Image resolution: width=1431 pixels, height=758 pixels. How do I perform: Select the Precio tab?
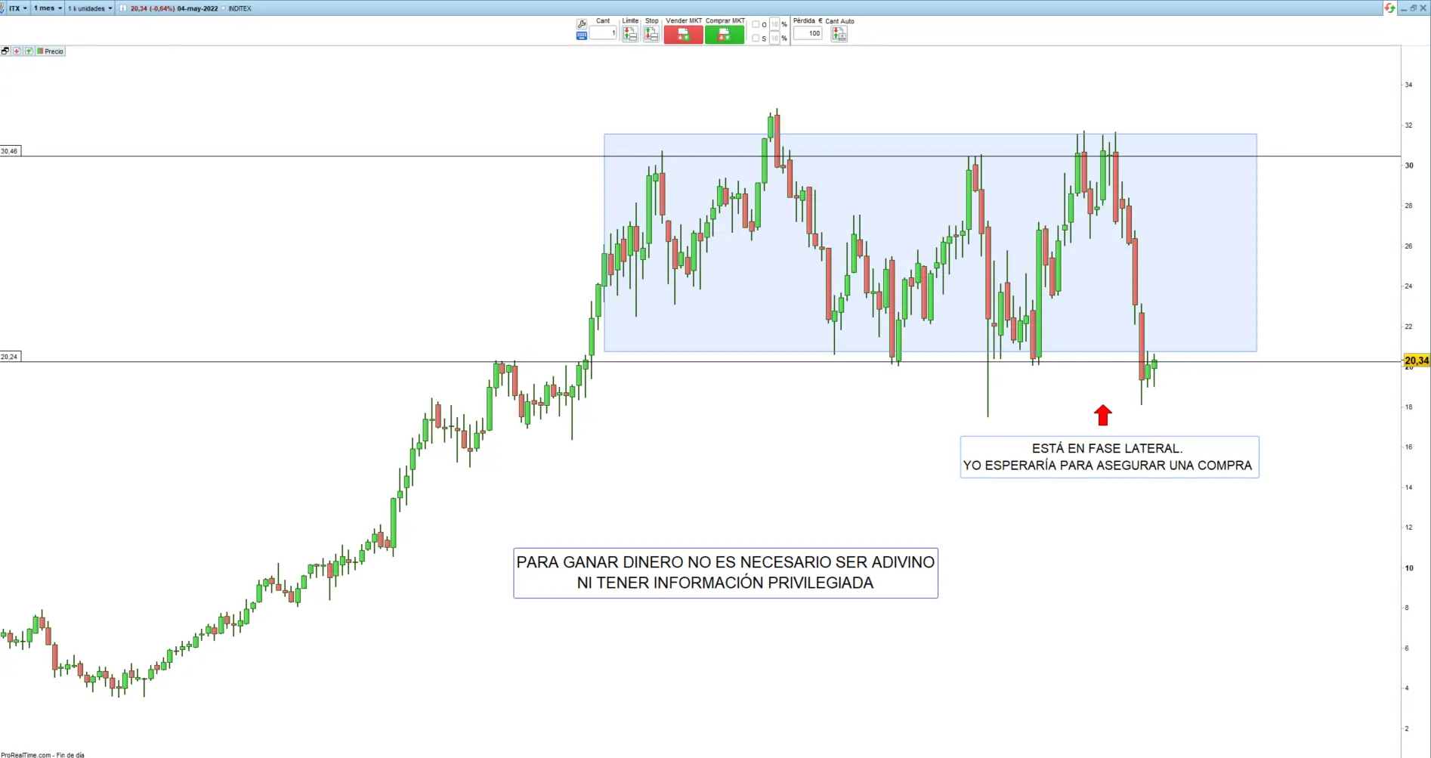click(x=51, y=51)
